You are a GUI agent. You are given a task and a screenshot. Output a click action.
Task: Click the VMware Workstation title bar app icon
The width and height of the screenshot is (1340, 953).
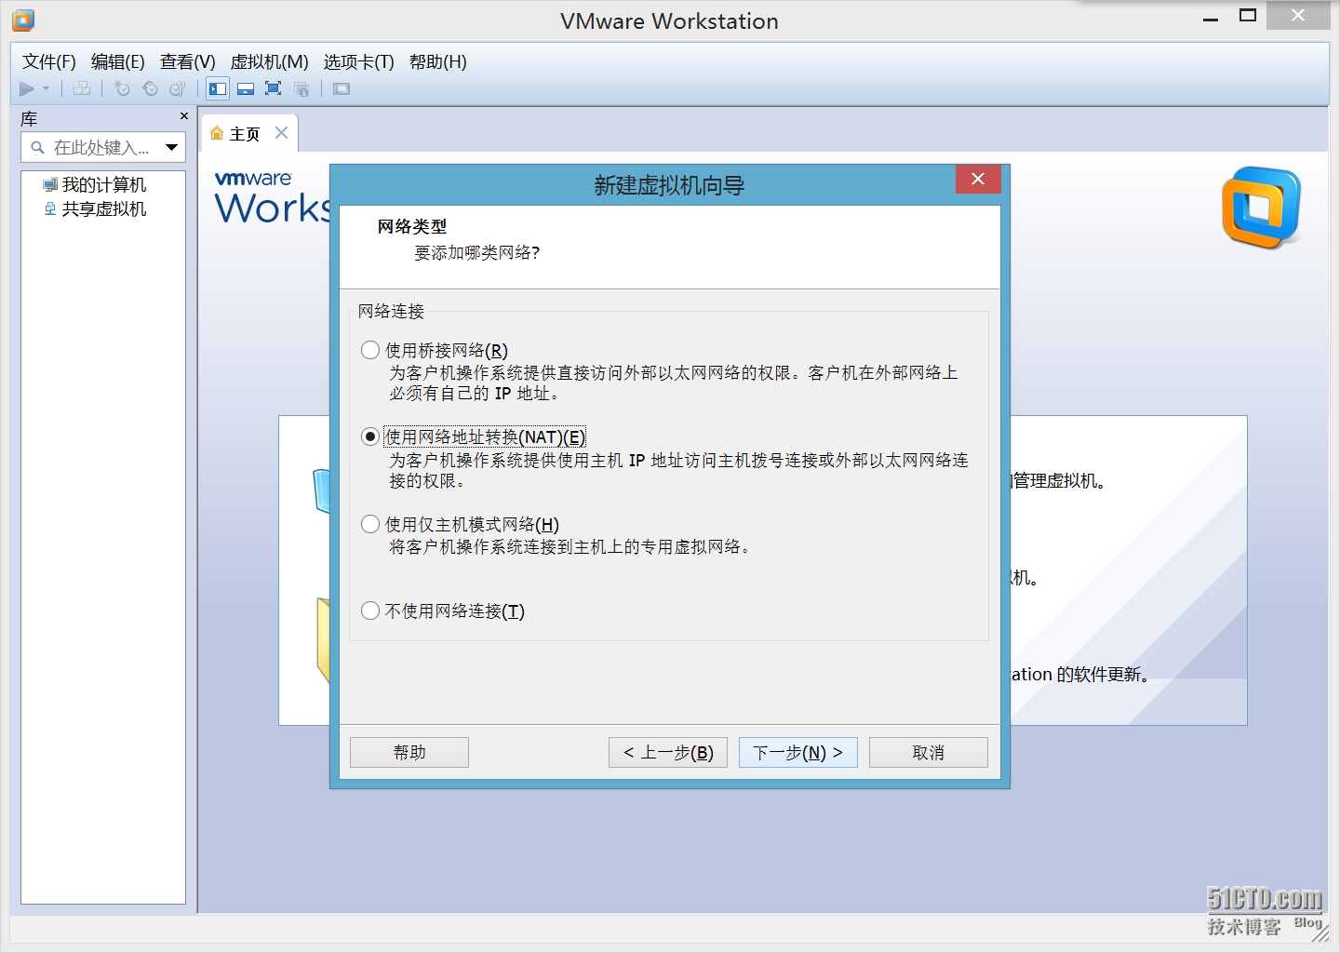click(x=22, y=20)
